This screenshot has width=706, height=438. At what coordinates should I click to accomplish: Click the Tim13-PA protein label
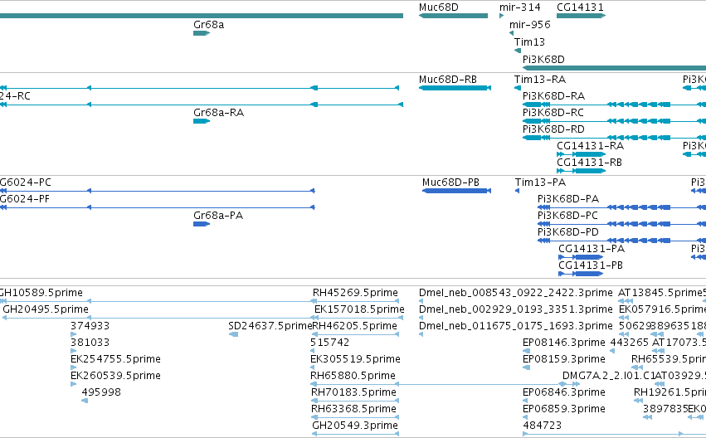[540, 182]
